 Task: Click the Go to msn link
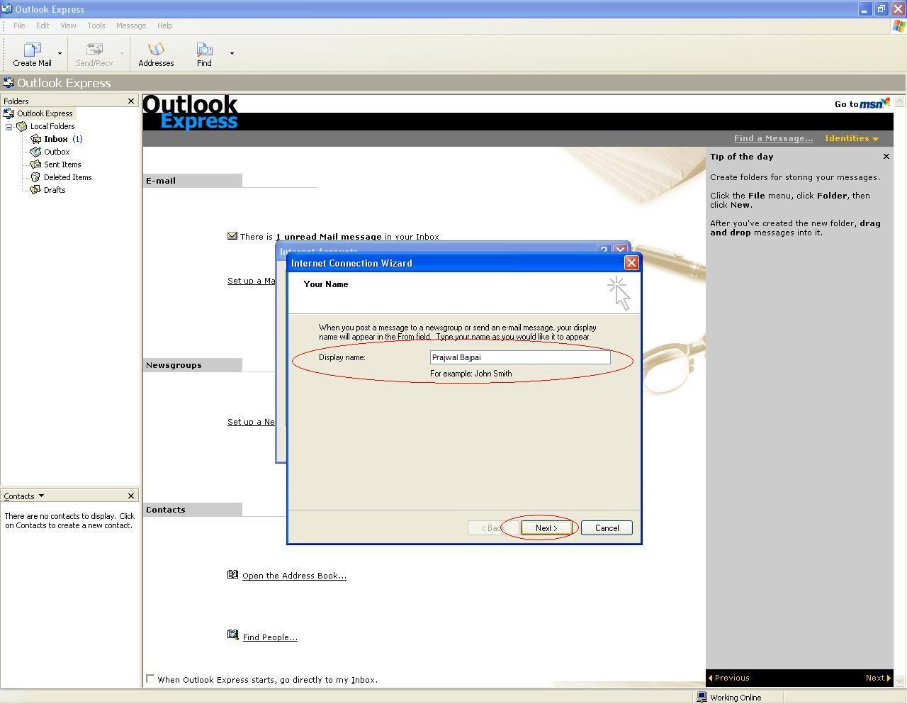[862, 104]
